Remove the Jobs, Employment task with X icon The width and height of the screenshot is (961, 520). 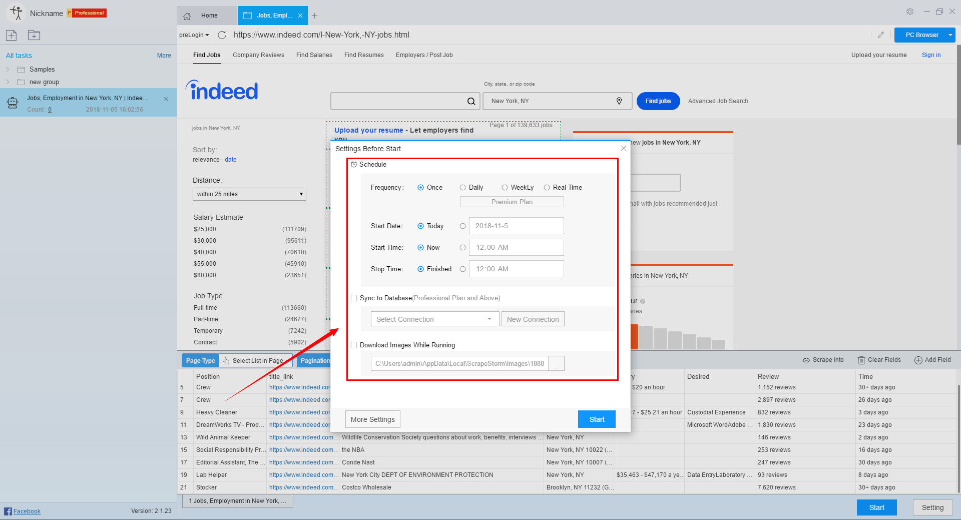[166, 99]
